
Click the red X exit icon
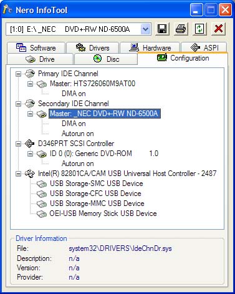pos(218,29)
